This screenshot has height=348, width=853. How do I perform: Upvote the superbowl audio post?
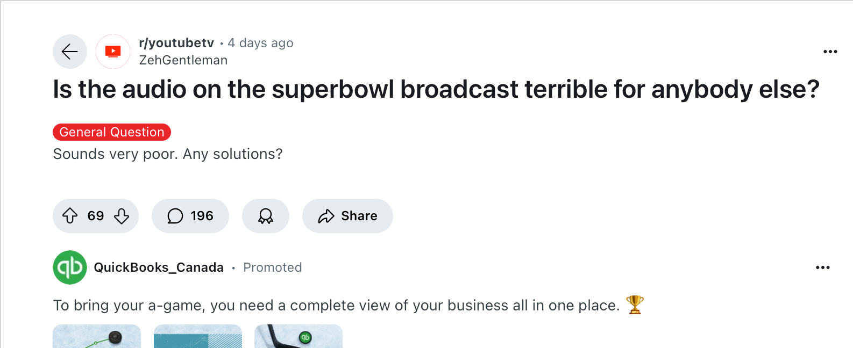[x=70, y=216]
